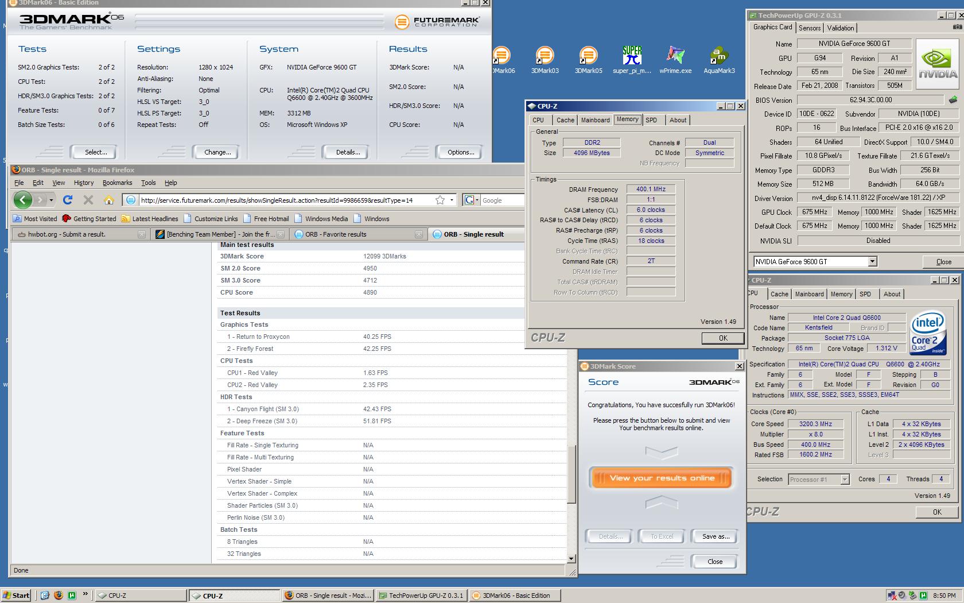Image resolution: width=964 pixels, height=603 pixels.
Task: Switch to GPU-Z taskbar button
Action: click(421, 596)
